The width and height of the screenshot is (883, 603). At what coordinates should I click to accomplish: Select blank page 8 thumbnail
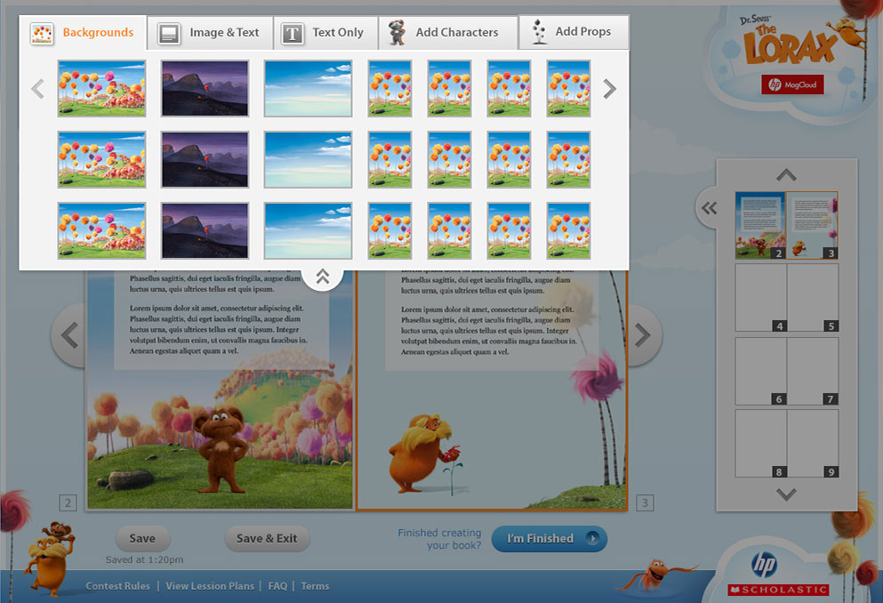coord(761,444)
